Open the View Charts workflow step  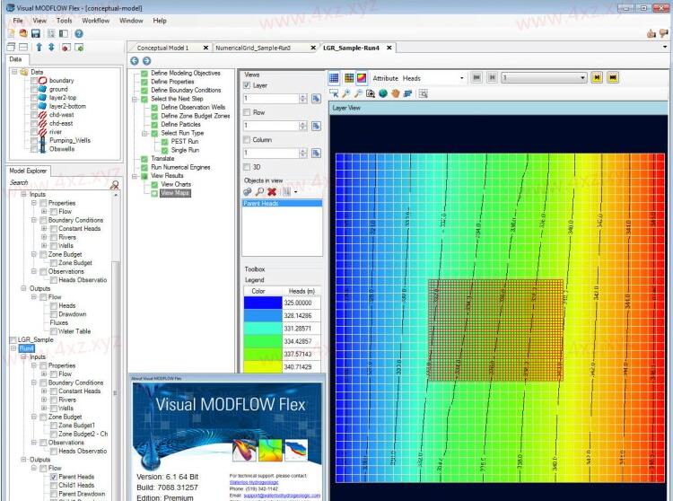click(x=176, y=184)
